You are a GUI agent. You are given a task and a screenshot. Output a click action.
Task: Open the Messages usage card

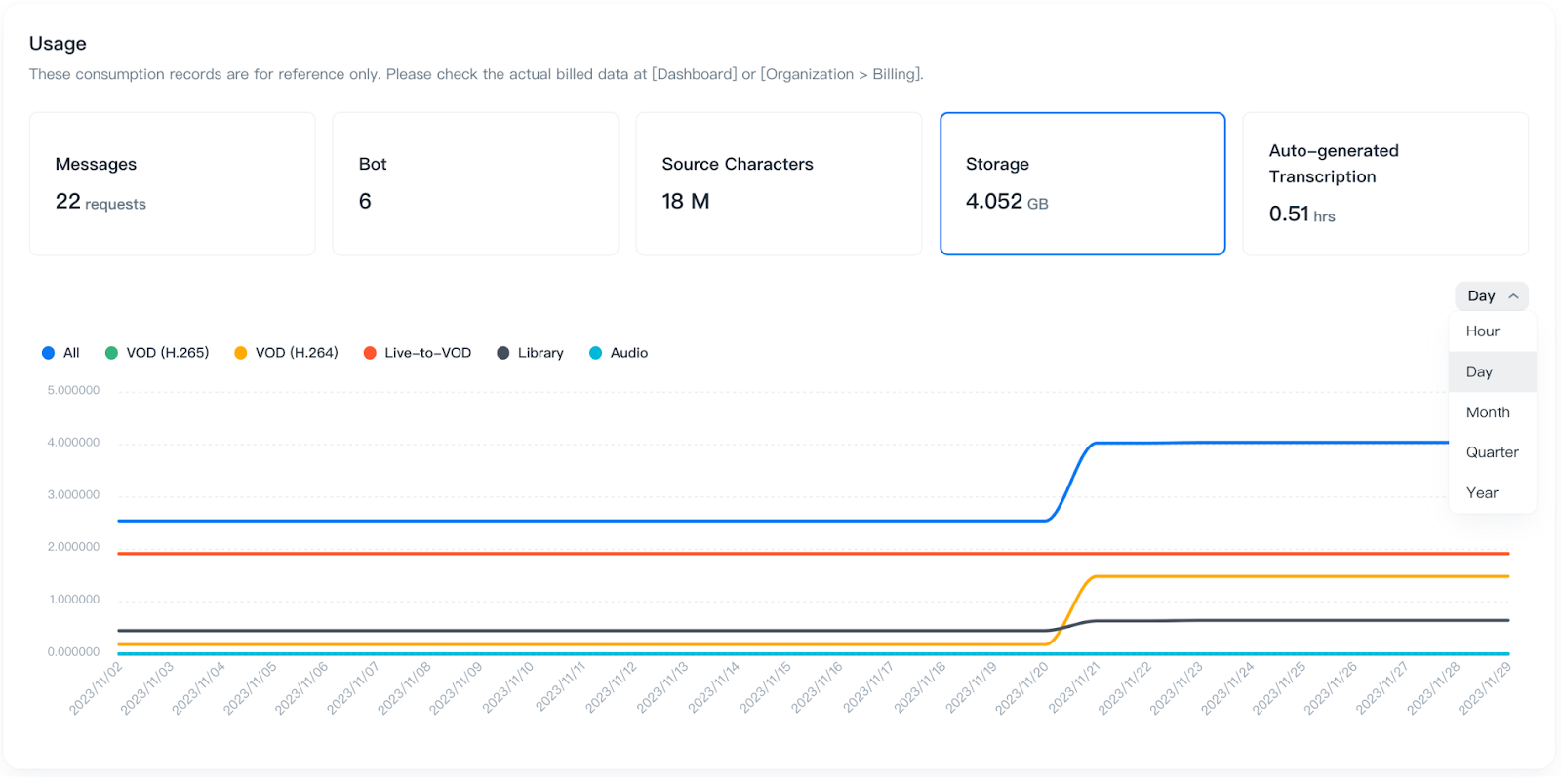click(x=172, y=184)
